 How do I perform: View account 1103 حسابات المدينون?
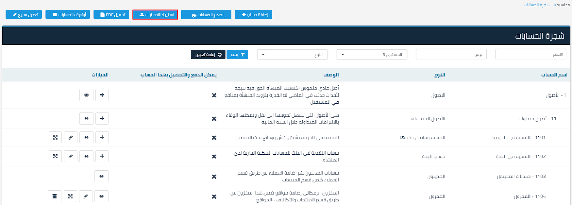(102, 176)
